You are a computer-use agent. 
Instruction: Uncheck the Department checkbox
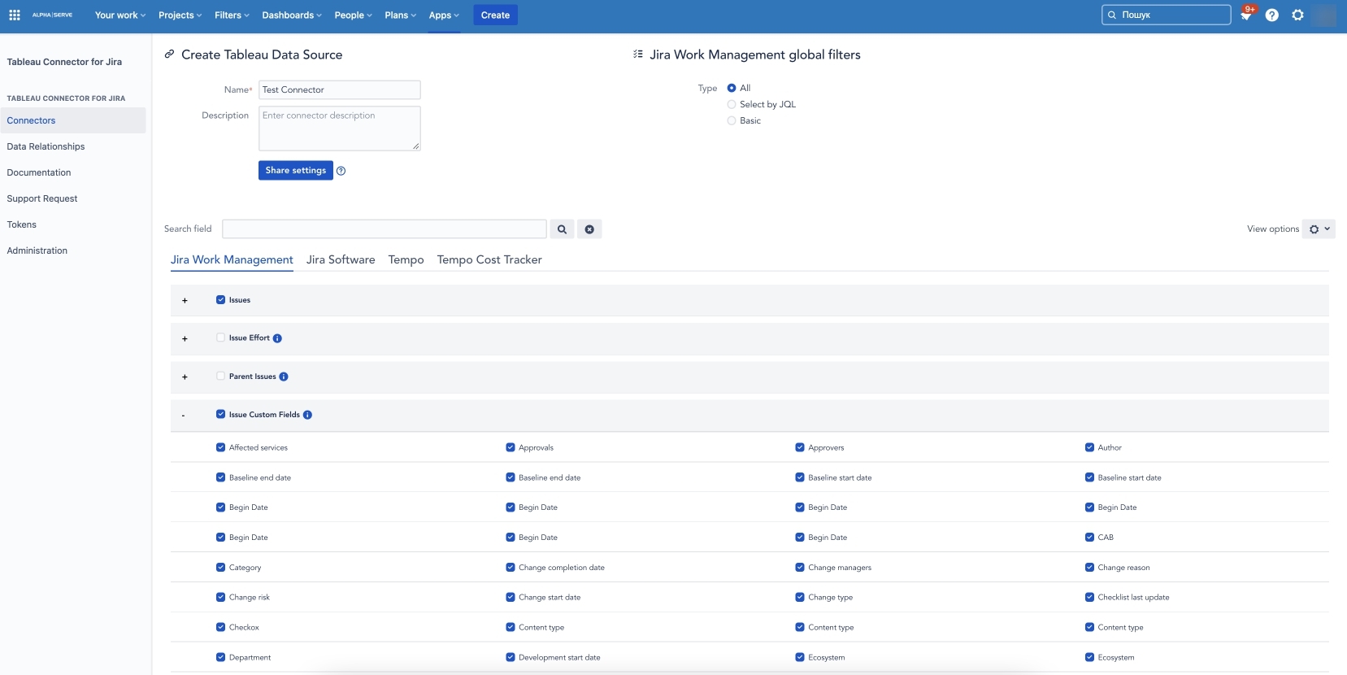pos(220,657)
